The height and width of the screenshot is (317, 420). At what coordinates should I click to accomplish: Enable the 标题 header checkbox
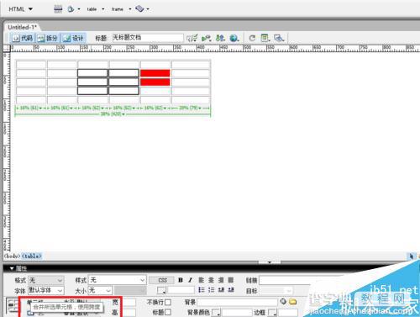[x=168, y=312]
